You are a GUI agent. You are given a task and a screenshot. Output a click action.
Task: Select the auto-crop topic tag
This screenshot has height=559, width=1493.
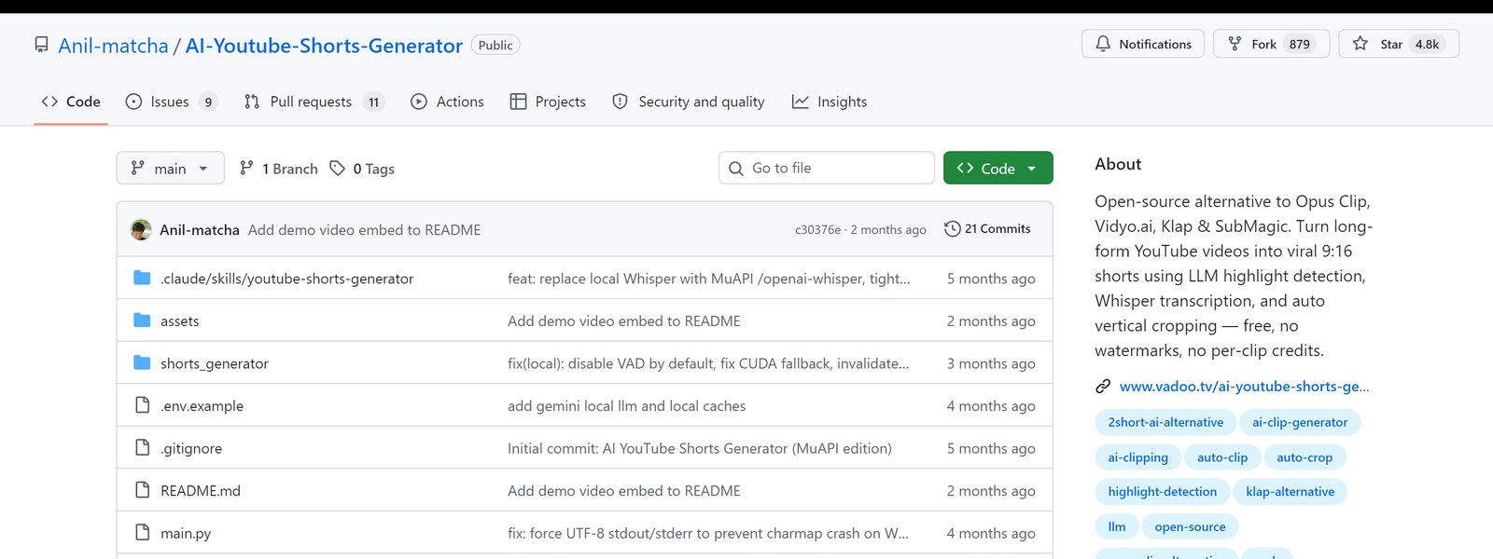(1305, 457)
